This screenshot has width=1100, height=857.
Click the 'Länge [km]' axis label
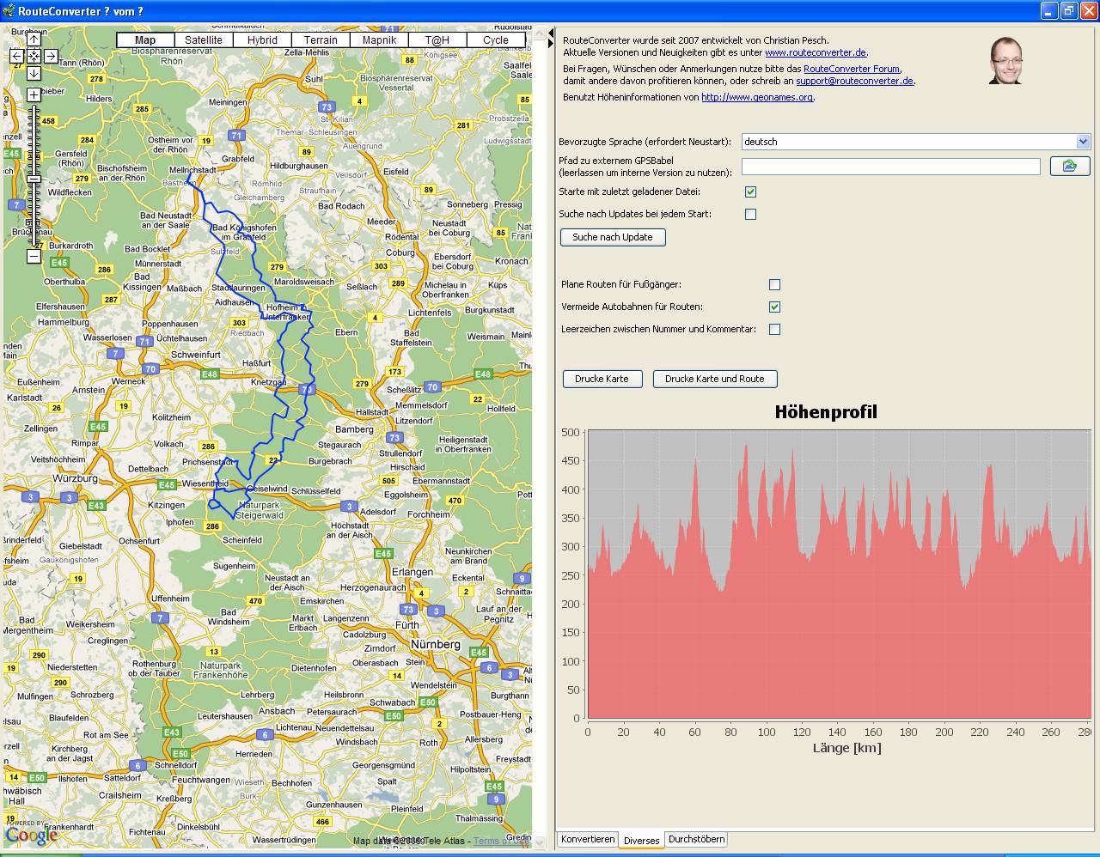[x=847, y=748]
